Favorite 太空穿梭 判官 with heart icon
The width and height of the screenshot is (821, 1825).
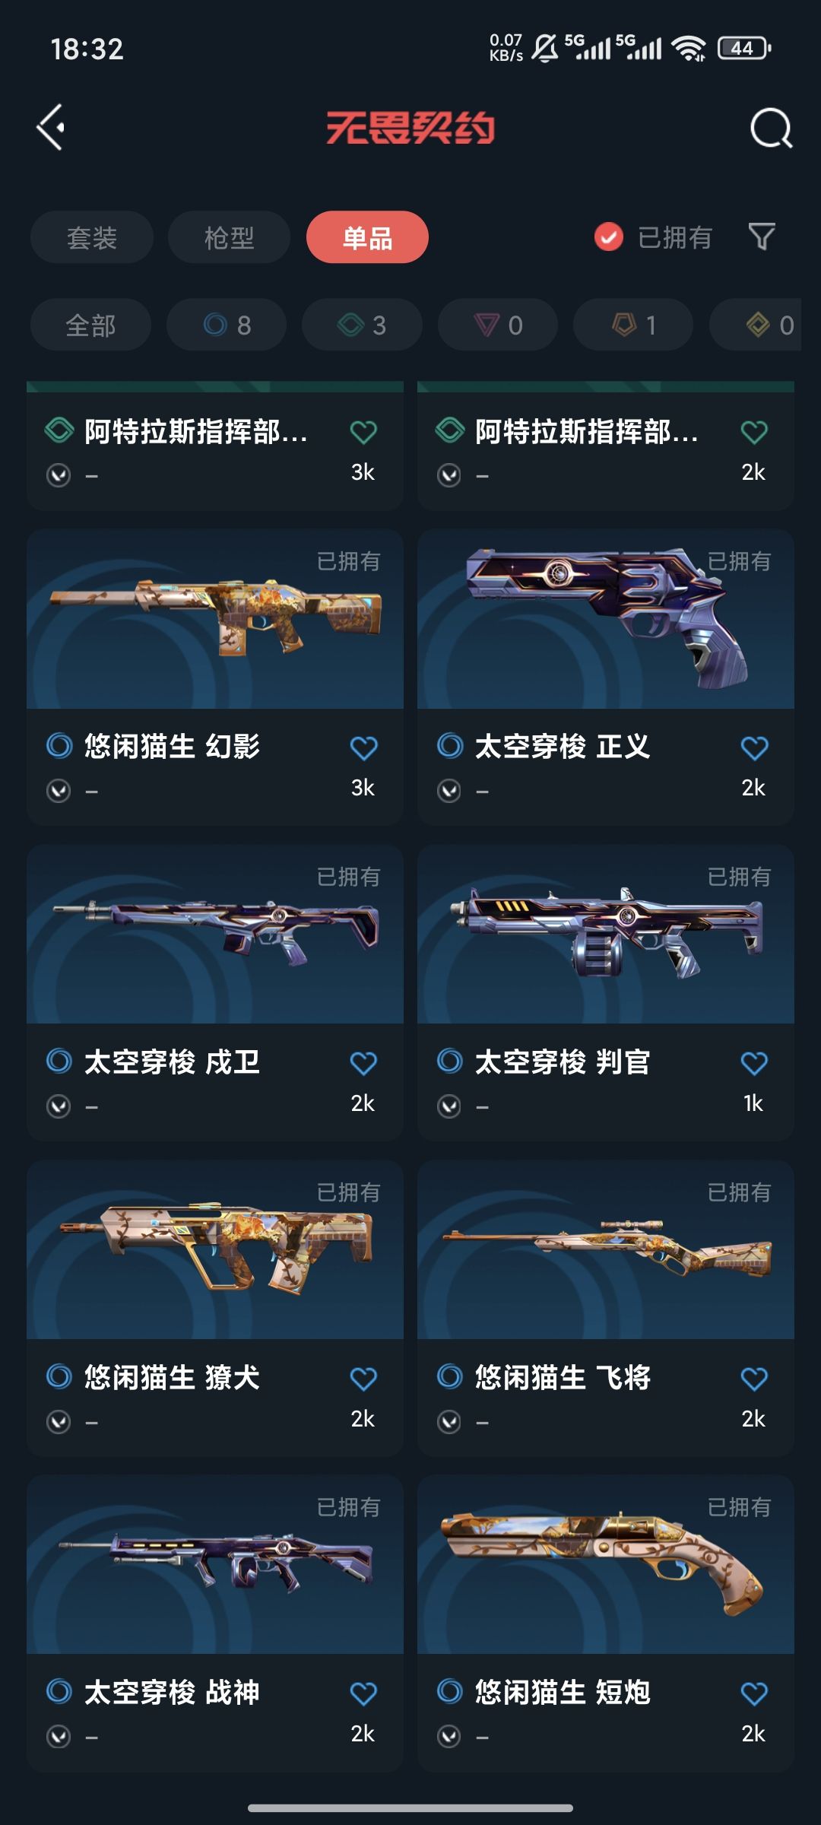[754, 1063]
